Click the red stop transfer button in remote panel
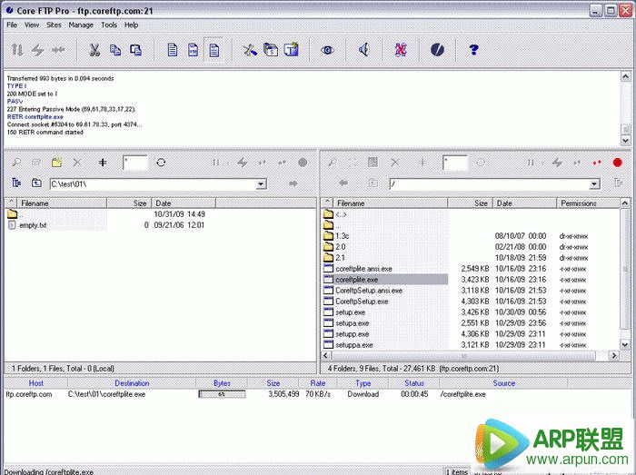This screenshot has height=475, width=636. (x=618, y=163)
